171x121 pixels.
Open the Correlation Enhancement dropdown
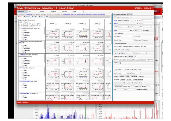click(132, 56)
